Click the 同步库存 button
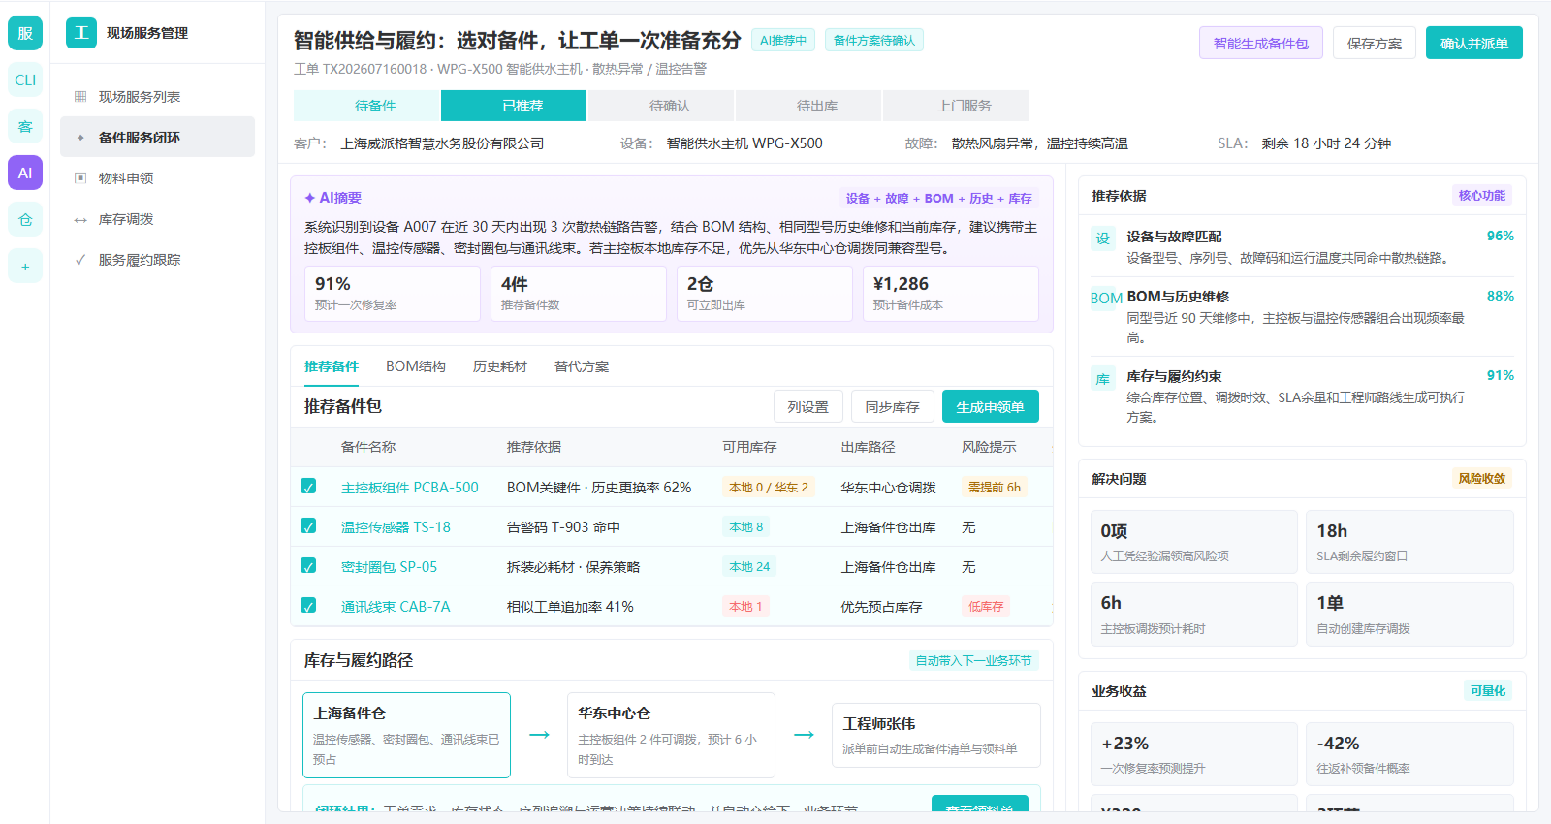Screen dimensions: 1551x824 [893, 407]
